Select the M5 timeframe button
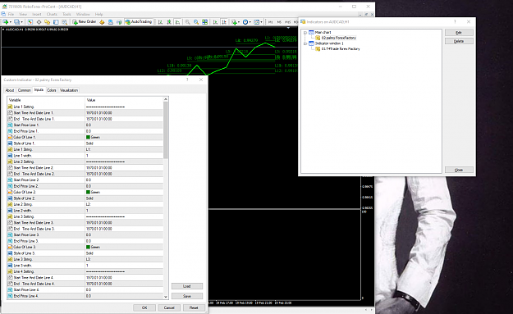The width and height of the screenshot is (513, 314). point(279,22)
